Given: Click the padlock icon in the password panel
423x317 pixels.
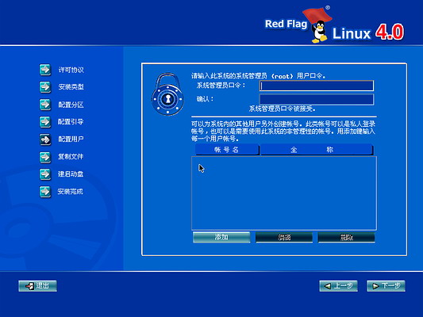Looking at the screenshot, I should (167, 94).
